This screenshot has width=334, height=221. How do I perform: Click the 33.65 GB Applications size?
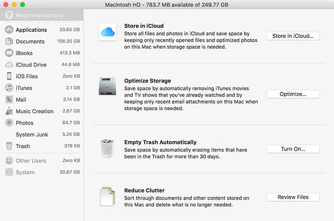pos(70,29)
